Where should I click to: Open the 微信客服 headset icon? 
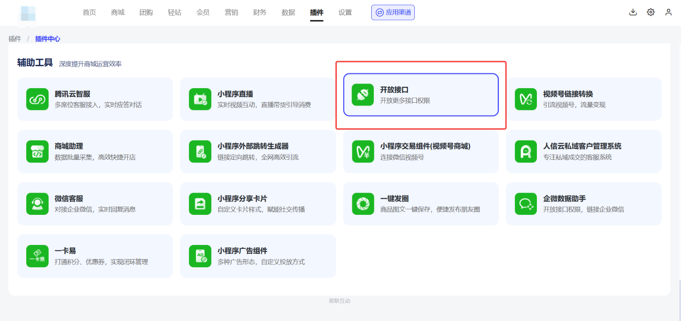coord(37,204)
